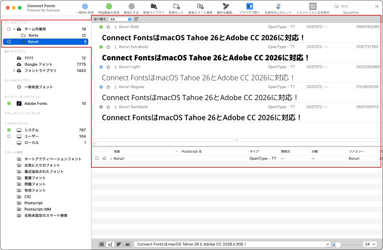The height and width of the screenshot is (250, 383).
Task: Click the QuickFind 検索 field
Action: [x=351, y=6]
